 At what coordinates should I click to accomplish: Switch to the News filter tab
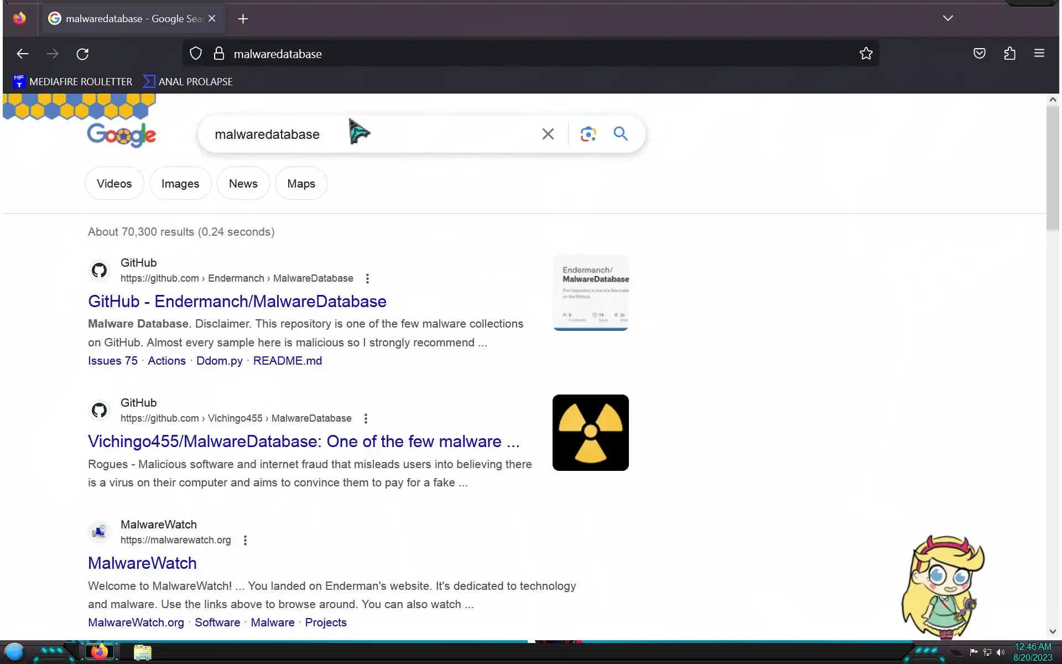point(243,184)
